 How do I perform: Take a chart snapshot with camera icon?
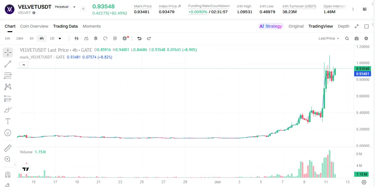pos(356,39)
